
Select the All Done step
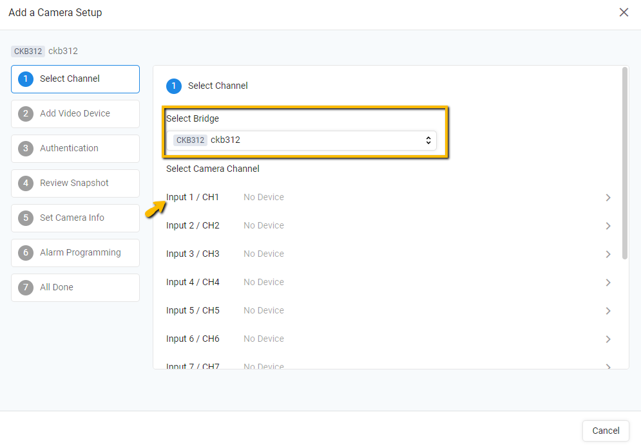point(75,287)
